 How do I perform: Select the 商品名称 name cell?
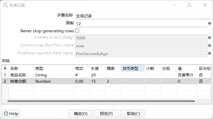21,75
